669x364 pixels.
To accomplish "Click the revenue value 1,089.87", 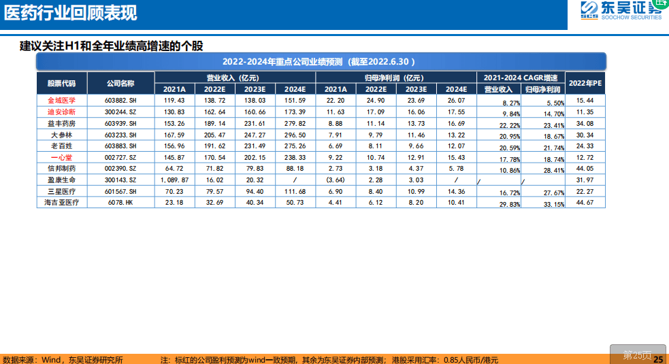I will click(174, 180).
